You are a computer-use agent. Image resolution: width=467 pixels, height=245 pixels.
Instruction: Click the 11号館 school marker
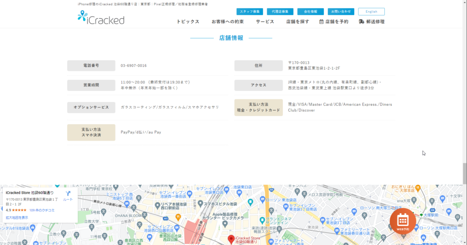tap(104, 236)
